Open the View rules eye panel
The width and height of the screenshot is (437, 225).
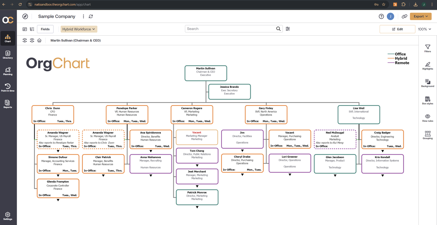click(427, 118)
